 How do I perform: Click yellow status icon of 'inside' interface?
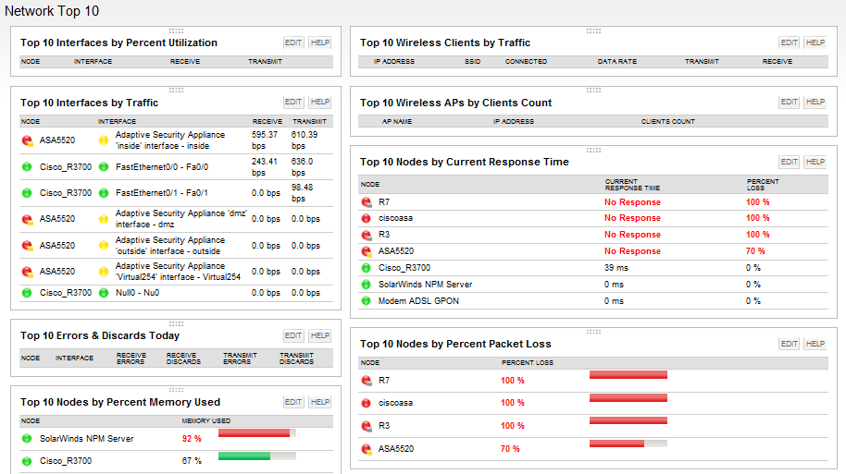pos(104,140)
